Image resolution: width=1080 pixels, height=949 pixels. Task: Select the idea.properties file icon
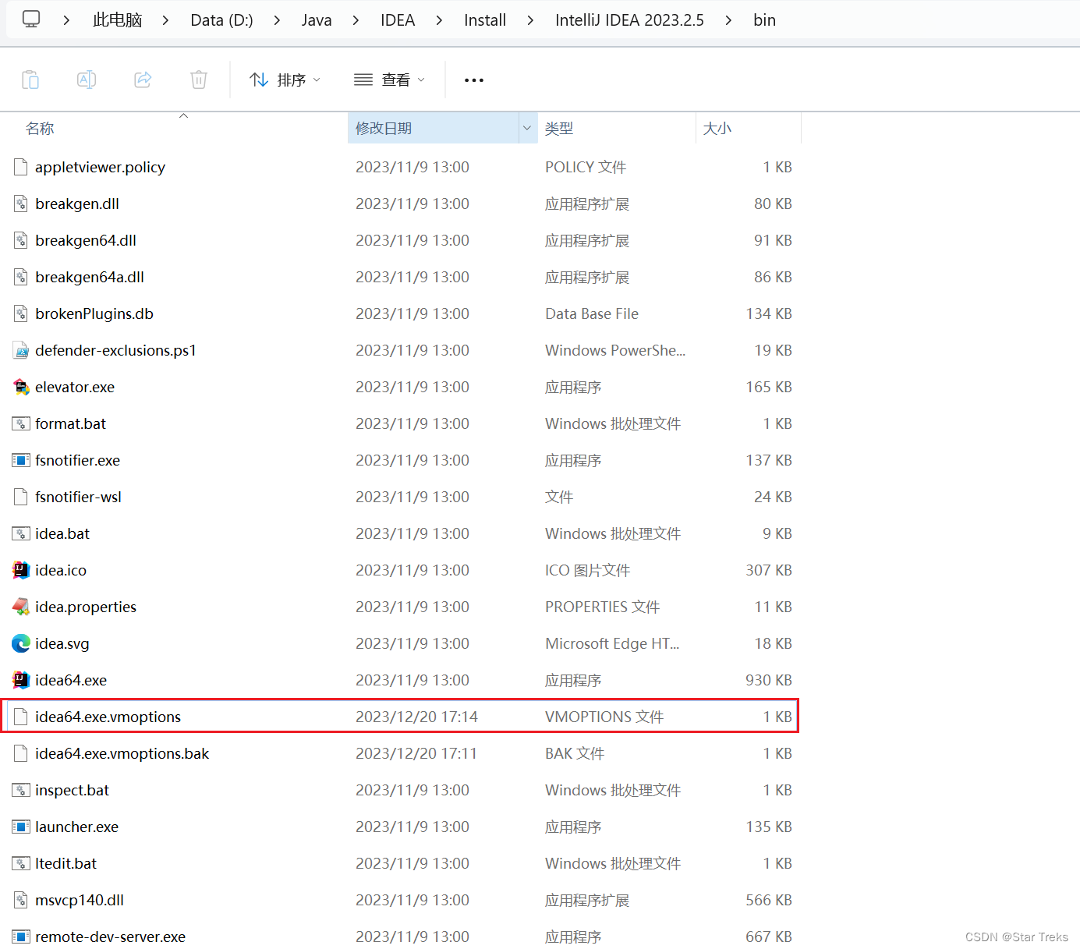point(21,607)
